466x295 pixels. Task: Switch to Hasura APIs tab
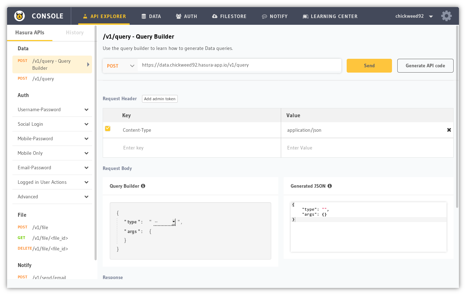pyautogui.click(x=30, y=33)
